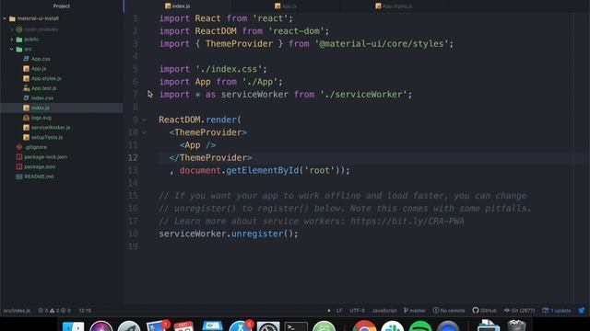Viewport: 590px width, 331px height.
Task: Collapse the src folder chevron
Action: click(12, 49)
